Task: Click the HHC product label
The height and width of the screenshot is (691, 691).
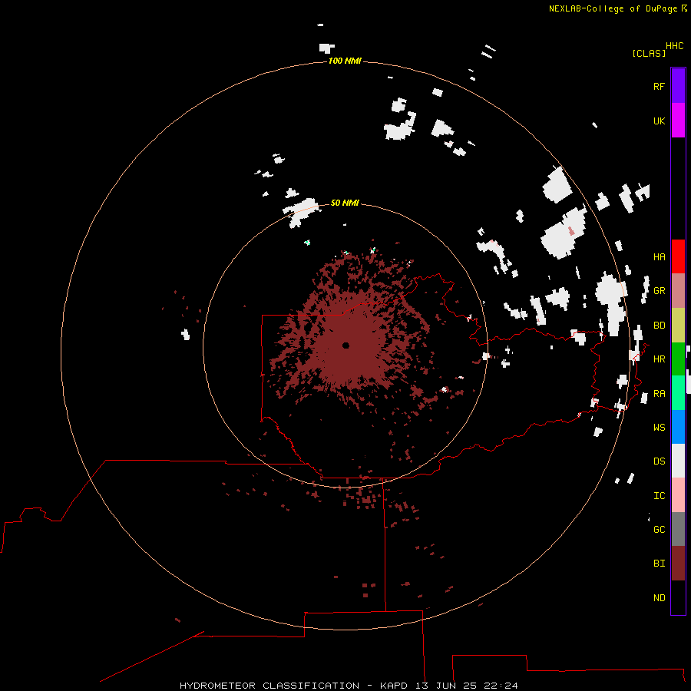Action: point(674,46)
